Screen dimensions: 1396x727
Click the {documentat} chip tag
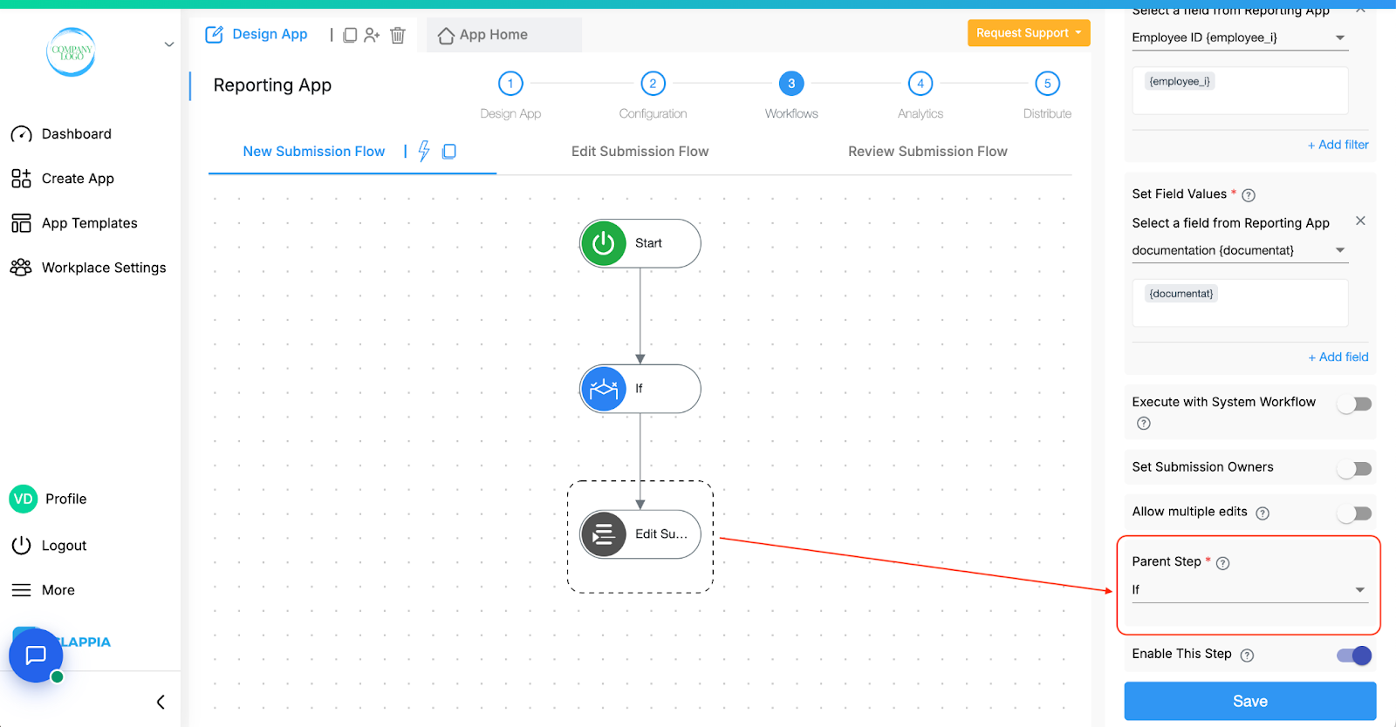tap(1181, 294)
